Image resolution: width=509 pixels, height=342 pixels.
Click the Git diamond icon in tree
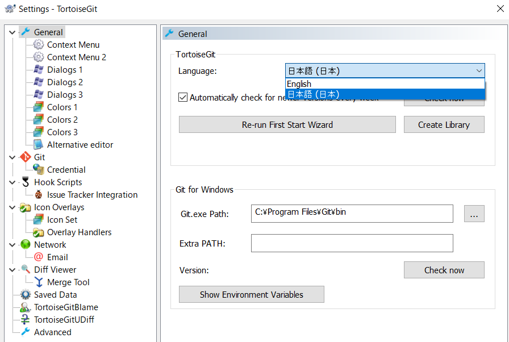pos(26,157)
